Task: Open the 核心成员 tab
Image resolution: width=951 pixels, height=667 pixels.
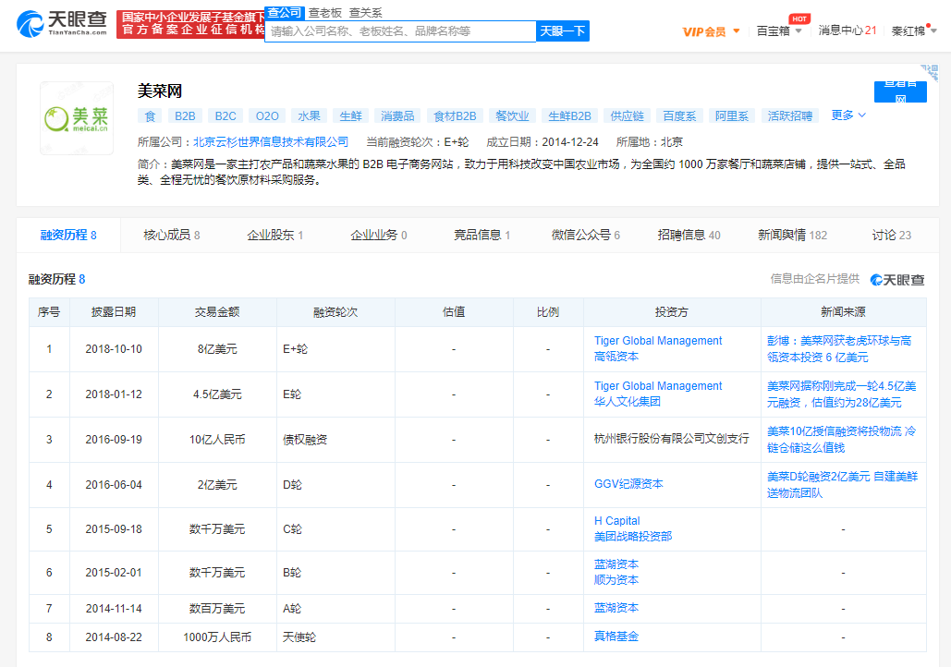Action: click(x=172, y=236)
